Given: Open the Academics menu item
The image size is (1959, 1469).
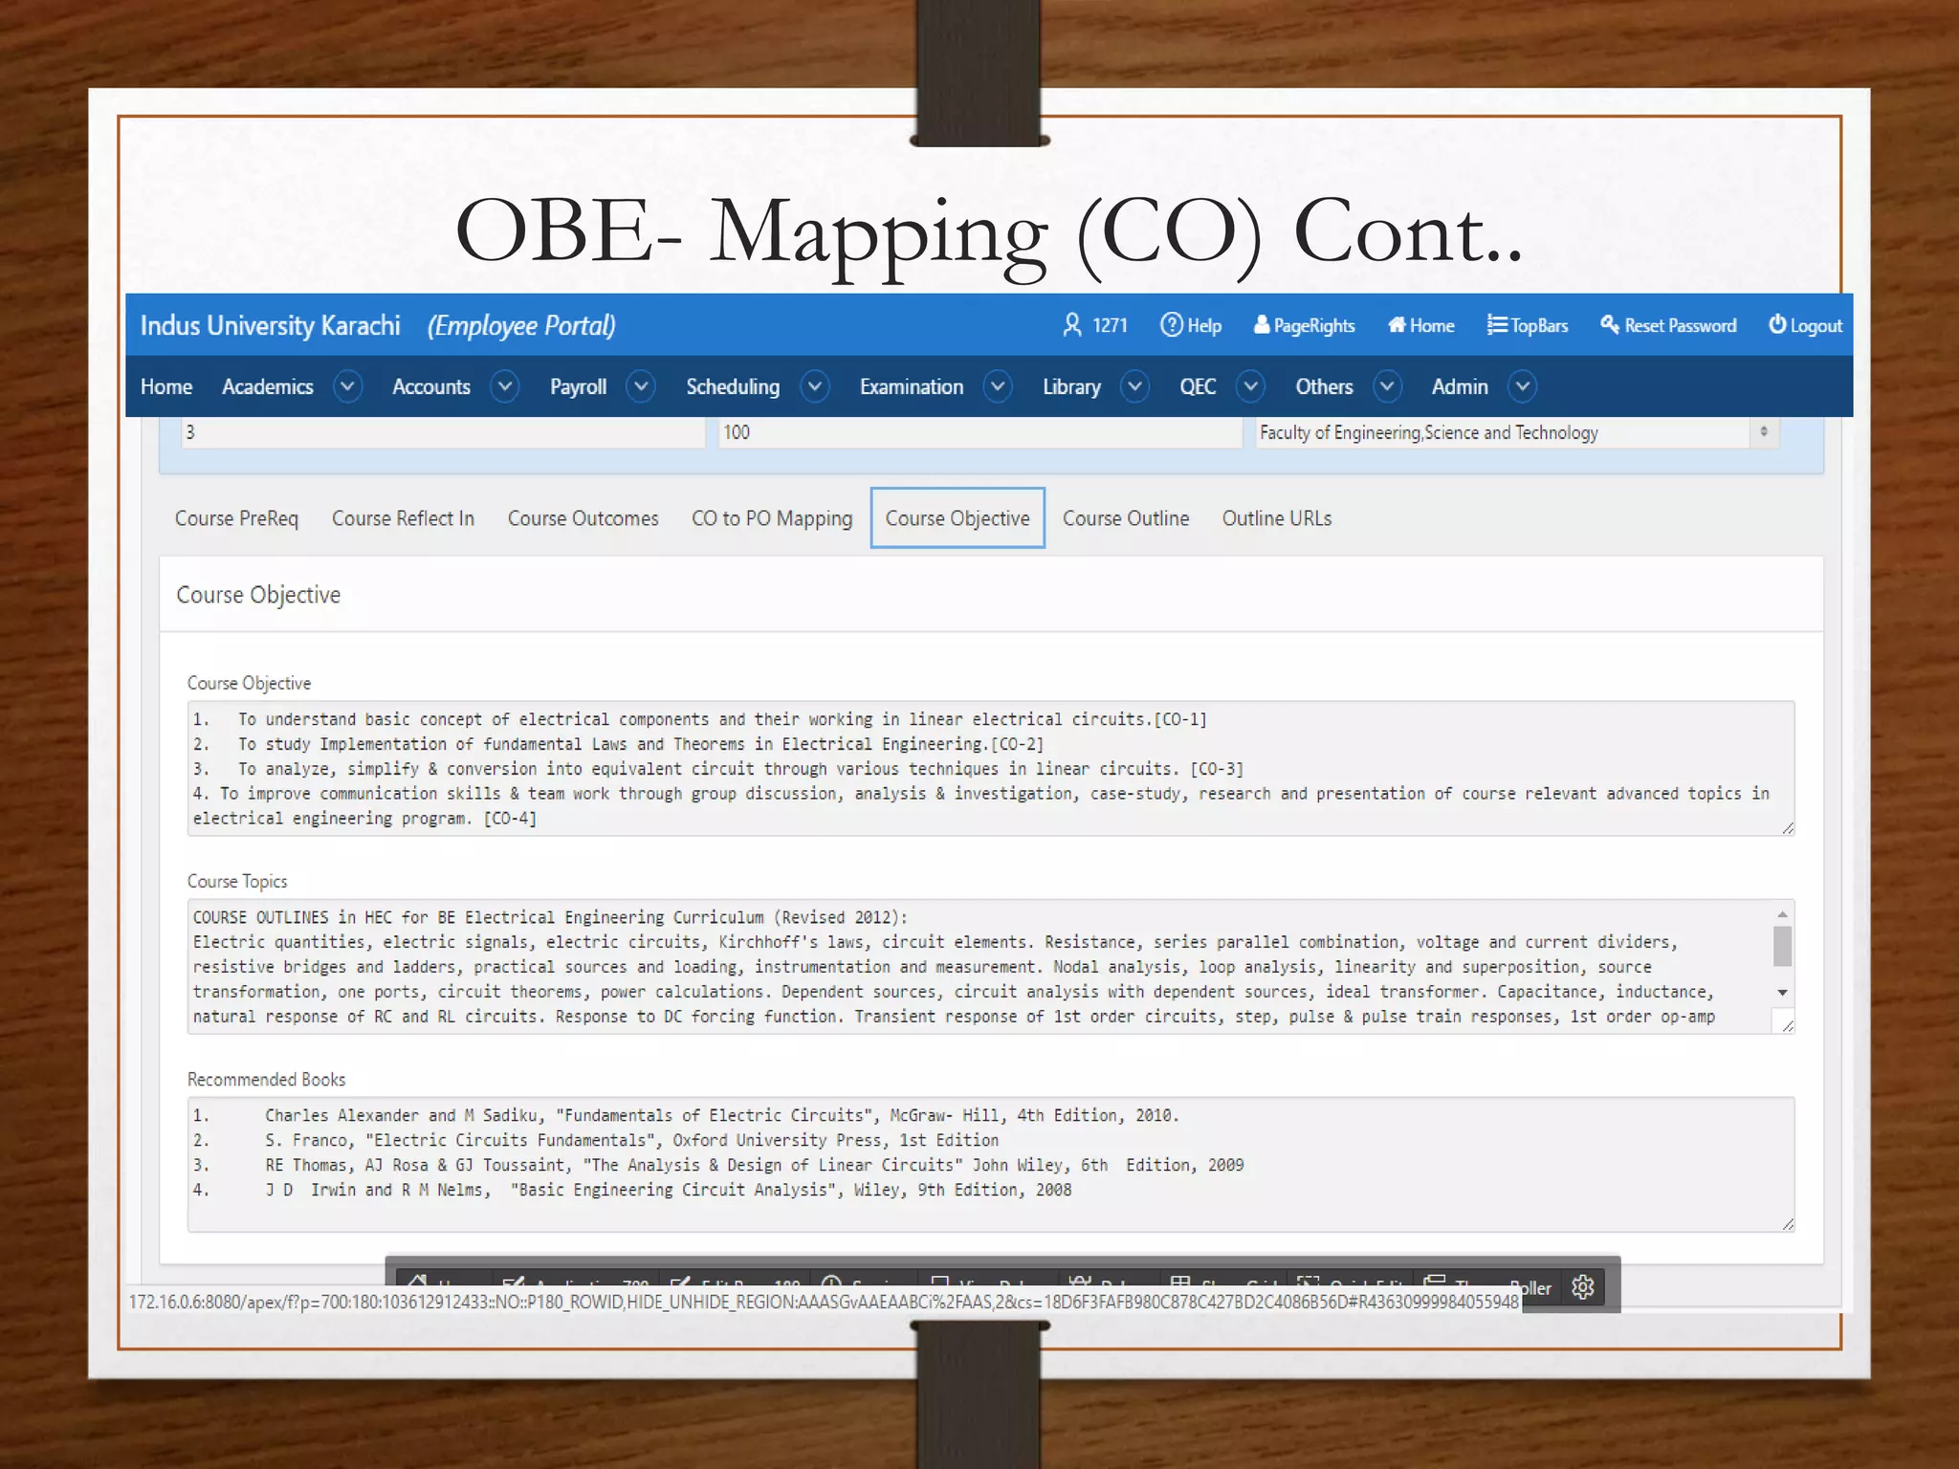Looking at the screenshot, I should pos(268,386).
